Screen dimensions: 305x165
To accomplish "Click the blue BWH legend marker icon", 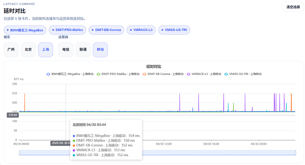I will (x=48, y=74).
